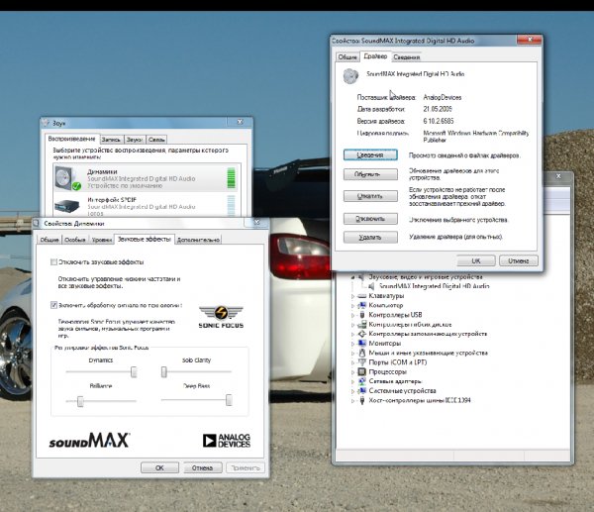Click the Звук window title speaker icon
Screen dimensions: 594x512
pyautogui.click(x=46, y=123)
